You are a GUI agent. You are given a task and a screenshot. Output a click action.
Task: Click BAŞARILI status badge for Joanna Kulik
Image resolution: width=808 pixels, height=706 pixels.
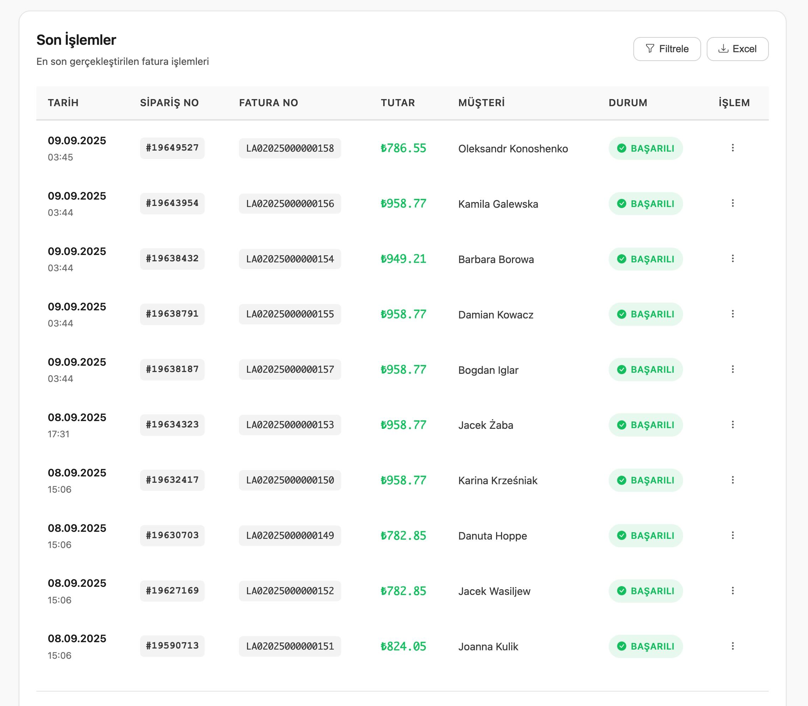click(x=645, y=646)
